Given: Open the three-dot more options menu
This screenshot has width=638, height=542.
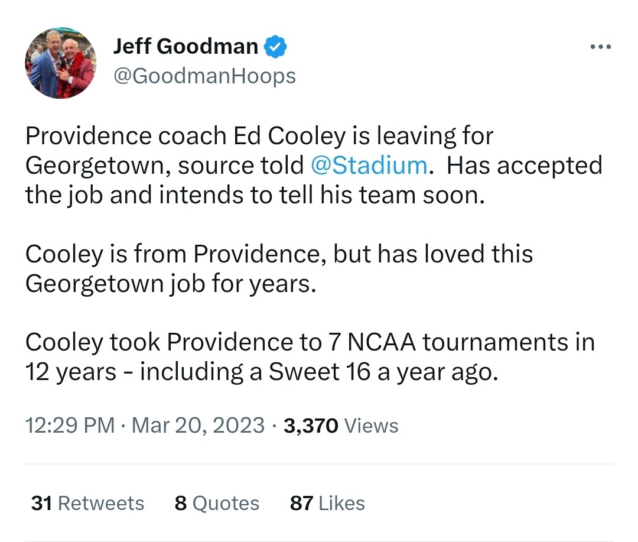Looking at the screenshot, I should coord(600,47).
